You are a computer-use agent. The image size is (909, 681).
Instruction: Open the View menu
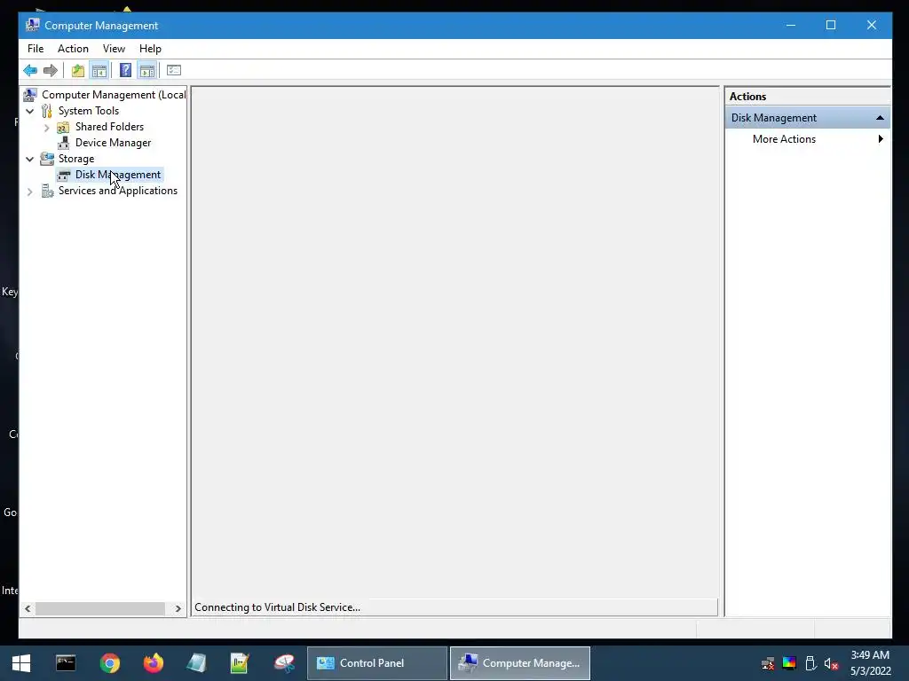click(x=114, y=49)
